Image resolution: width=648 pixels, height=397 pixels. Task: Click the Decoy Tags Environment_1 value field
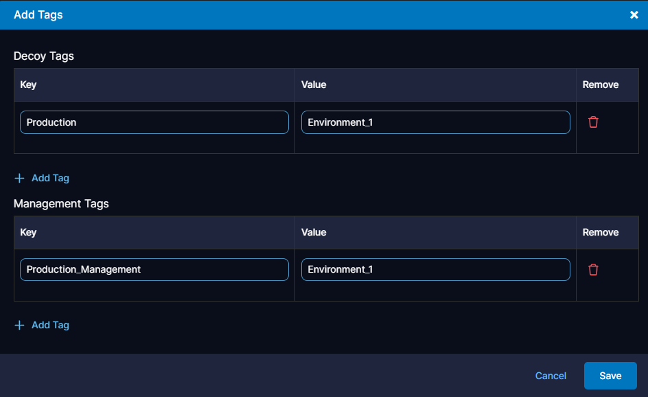[x=435, y=122]
